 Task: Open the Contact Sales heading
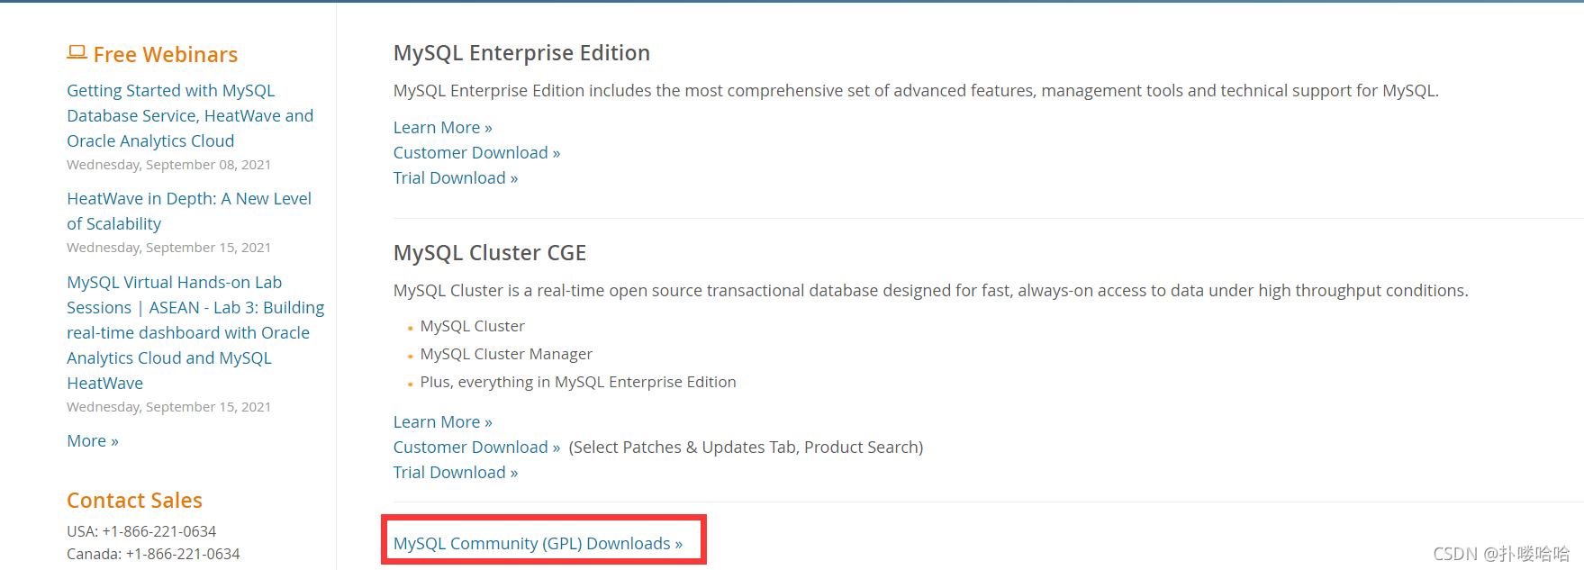134,500
